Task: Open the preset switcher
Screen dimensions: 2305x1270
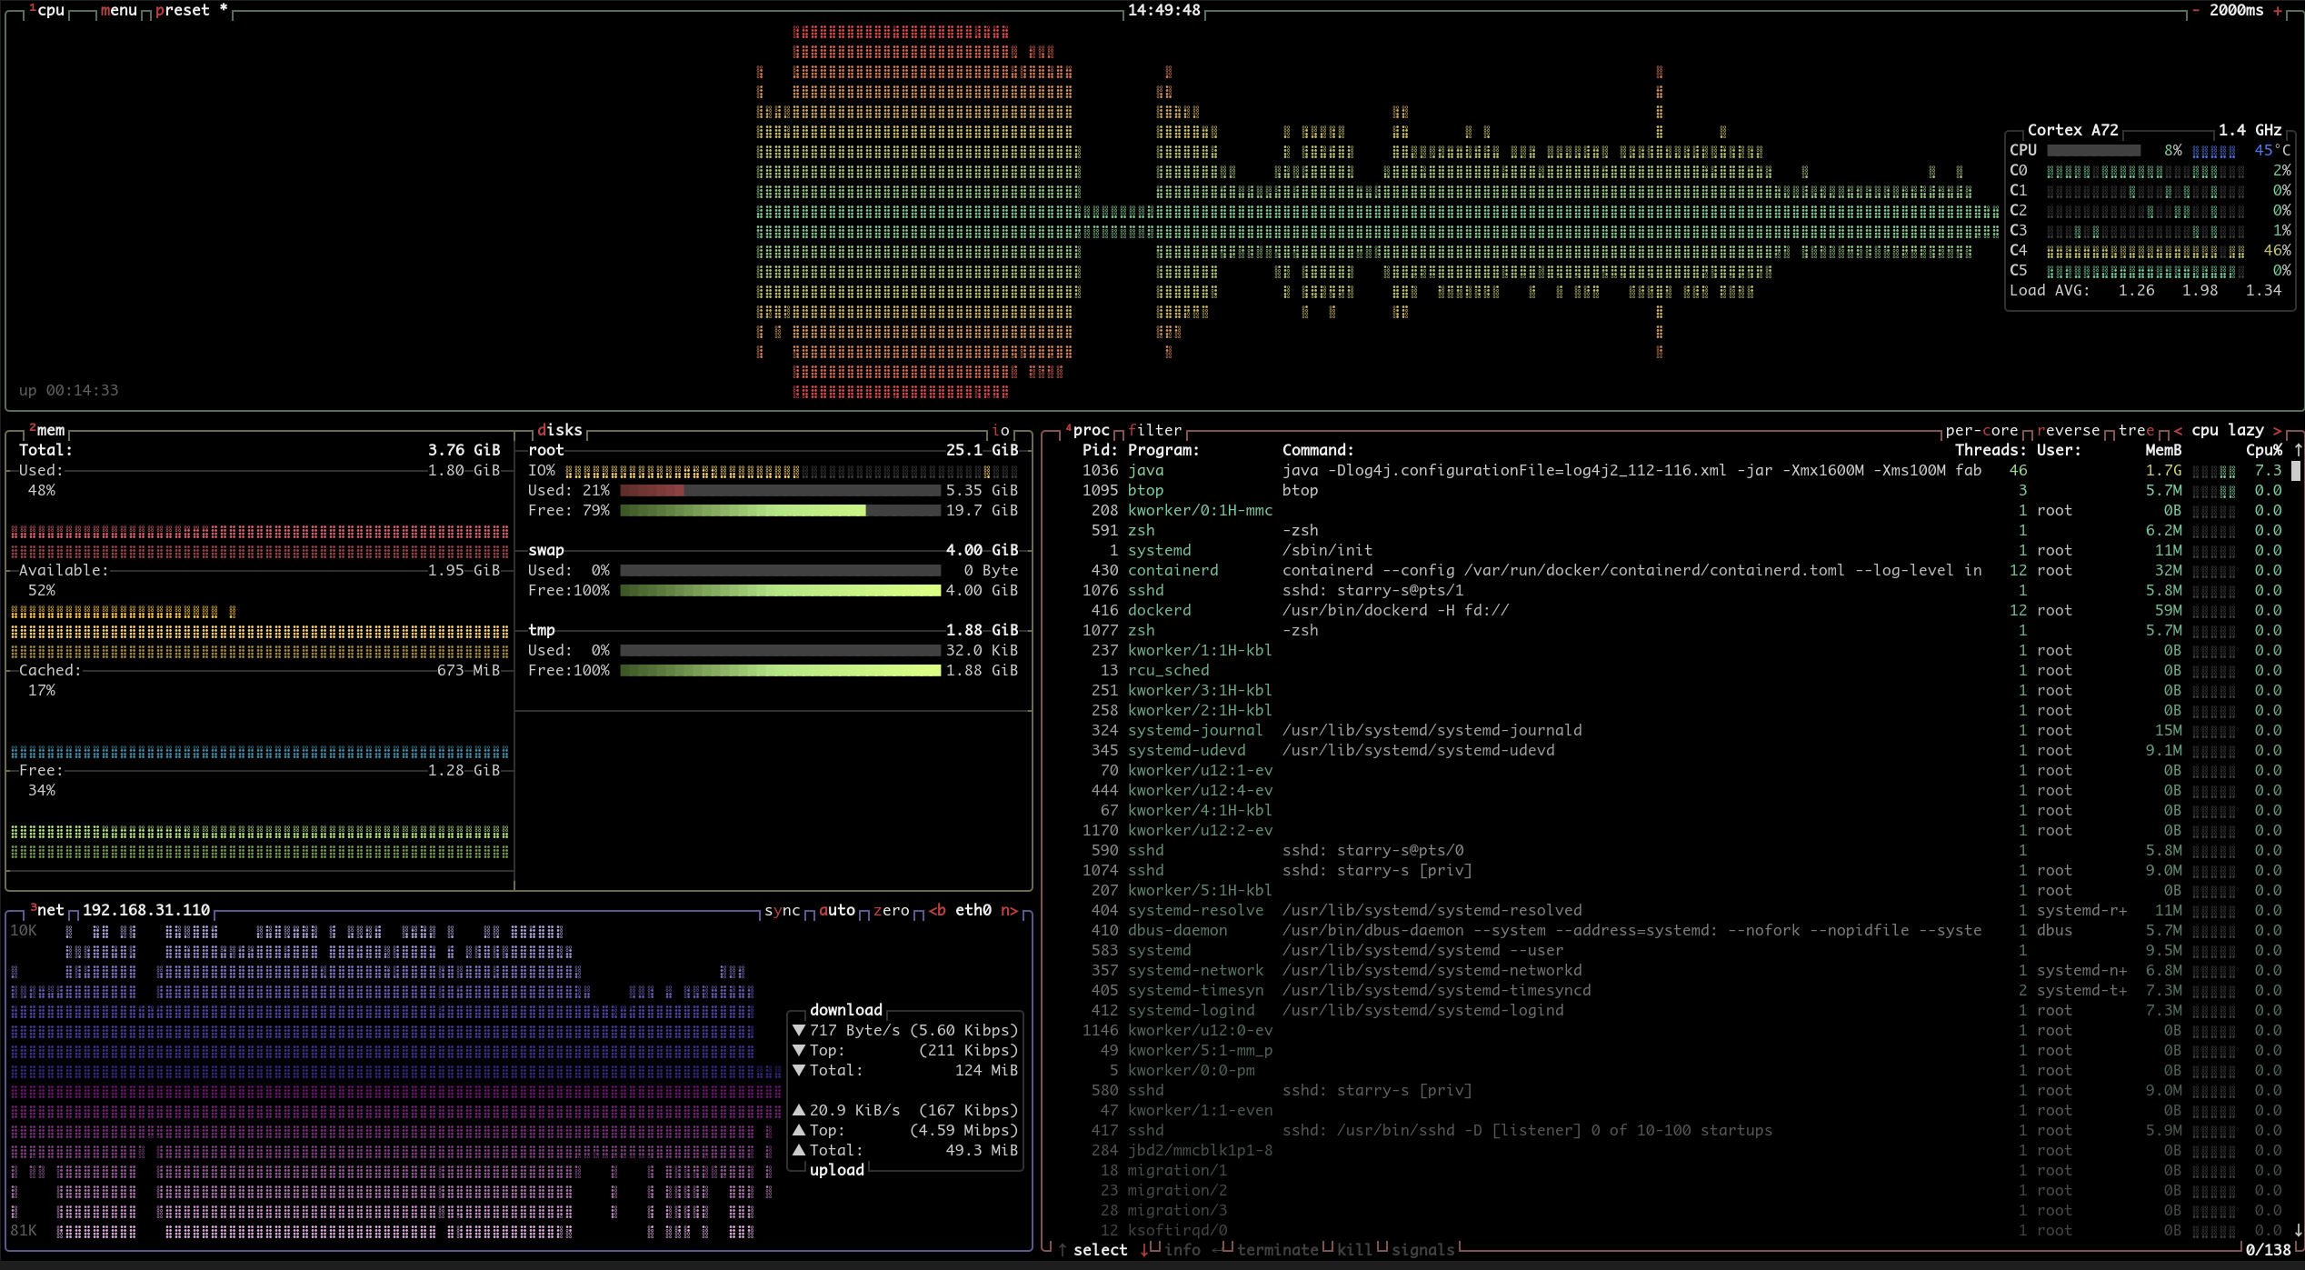Action: 182,11
